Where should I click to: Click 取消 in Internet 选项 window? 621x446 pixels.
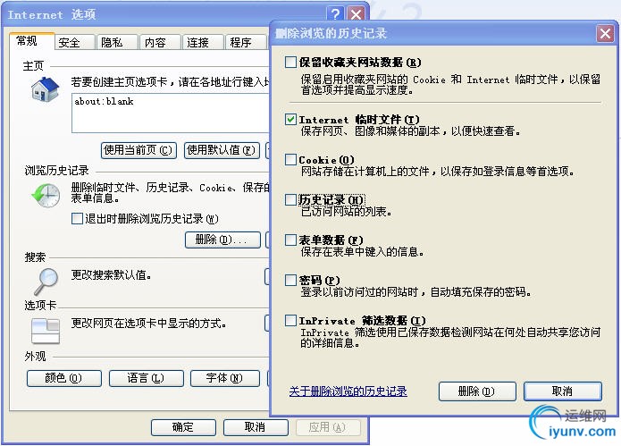pos(256,427)
